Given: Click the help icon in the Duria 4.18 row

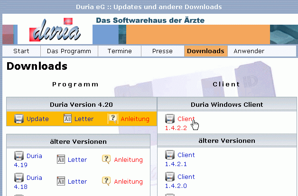Looking at the screenshot, I should click(106, 181).
